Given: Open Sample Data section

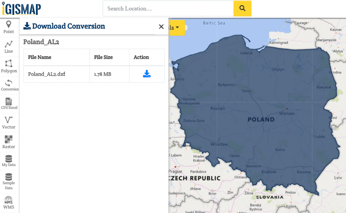Looking at the screenshot, I should [9, 181].
